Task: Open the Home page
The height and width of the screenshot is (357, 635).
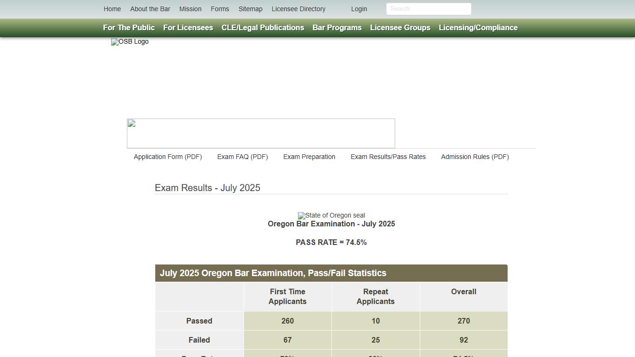Action: (x=112, y=9)
